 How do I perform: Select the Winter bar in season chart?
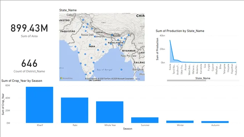(x=180, y=122)
